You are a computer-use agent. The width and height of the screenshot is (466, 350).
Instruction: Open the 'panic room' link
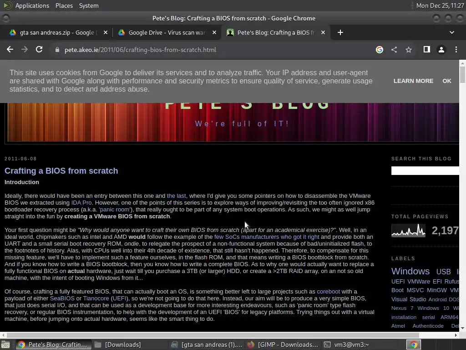114,210
